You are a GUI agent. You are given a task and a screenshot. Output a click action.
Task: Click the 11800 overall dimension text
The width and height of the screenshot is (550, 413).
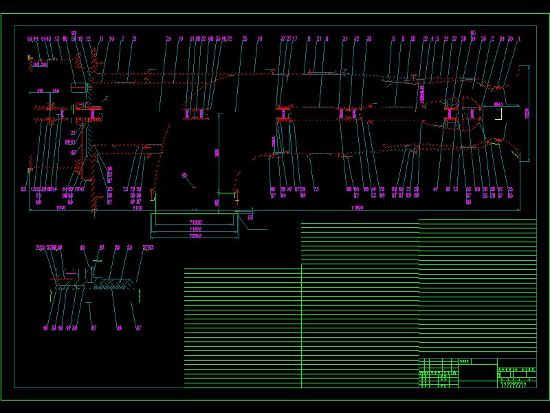(357, 208)
